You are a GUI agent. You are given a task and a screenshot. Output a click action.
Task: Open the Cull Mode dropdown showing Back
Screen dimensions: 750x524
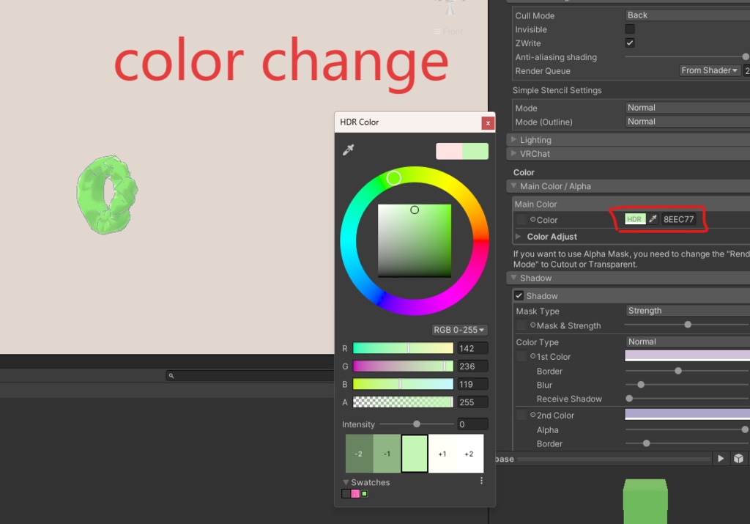pyautogui.click(x=687, y=15)
